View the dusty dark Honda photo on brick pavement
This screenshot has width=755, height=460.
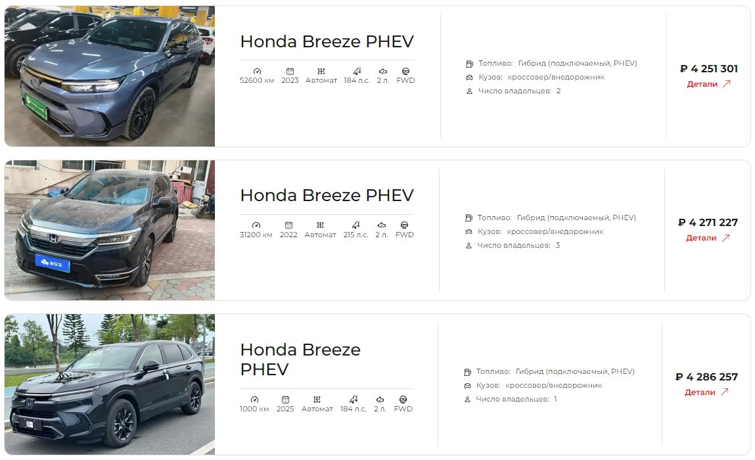110,230
